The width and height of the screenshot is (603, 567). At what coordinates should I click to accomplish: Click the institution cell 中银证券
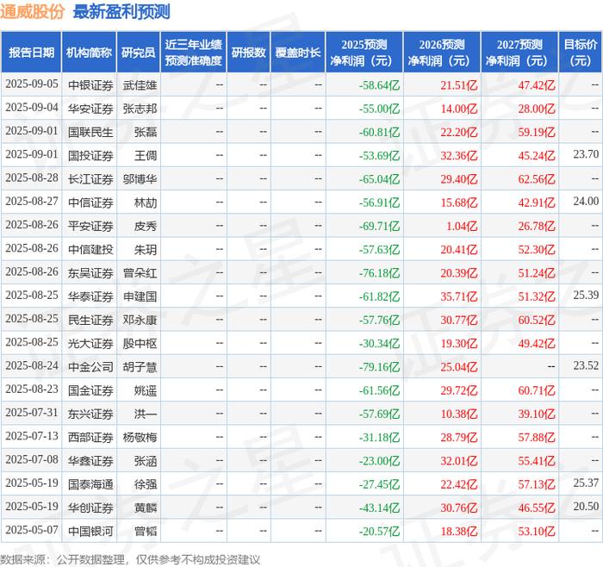tap(90, 85)
